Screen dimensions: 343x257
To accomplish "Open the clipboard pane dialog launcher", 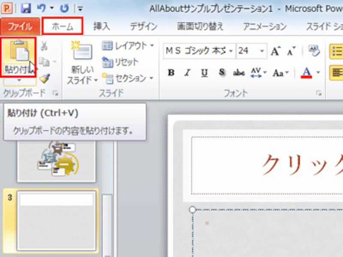I will 56,94.
